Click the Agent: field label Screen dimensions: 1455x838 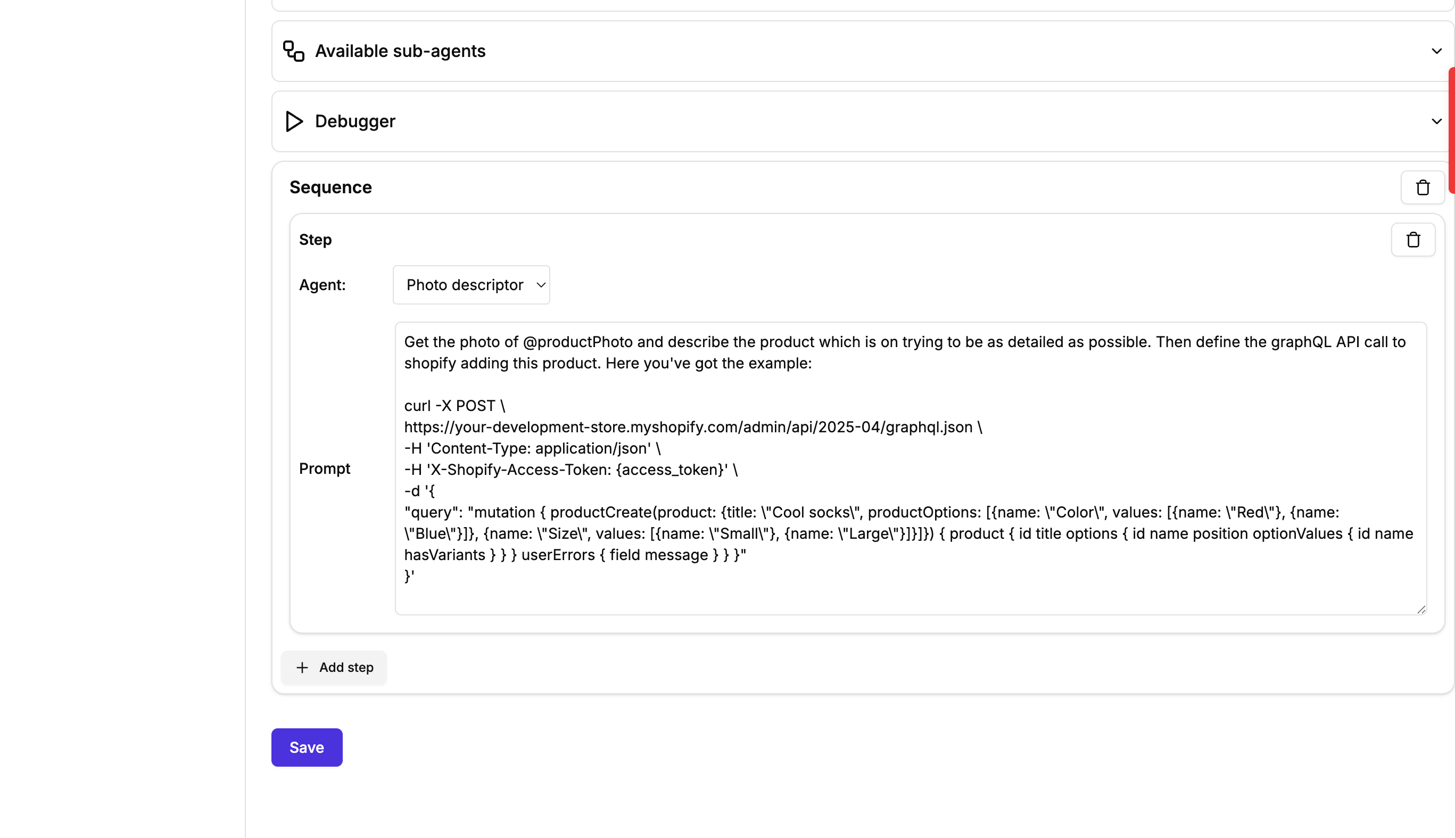click(x=322, y=285)
